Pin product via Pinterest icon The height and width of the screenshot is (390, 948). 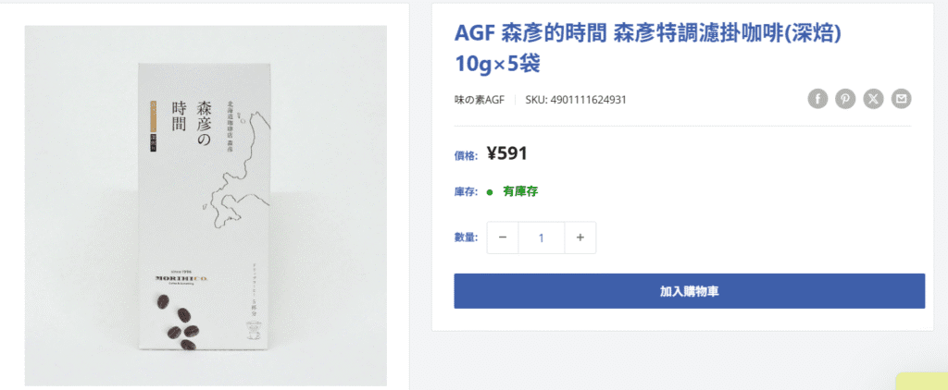pos(845,98)
